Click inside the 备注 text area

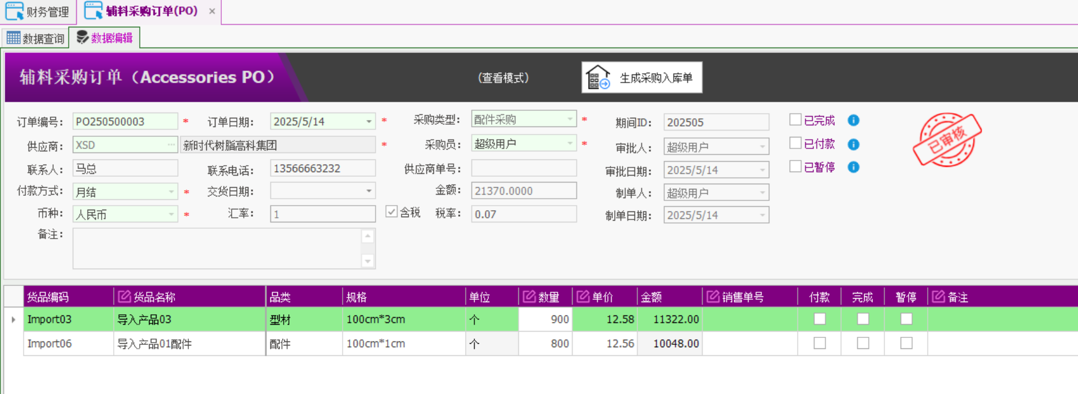[217, 248]
